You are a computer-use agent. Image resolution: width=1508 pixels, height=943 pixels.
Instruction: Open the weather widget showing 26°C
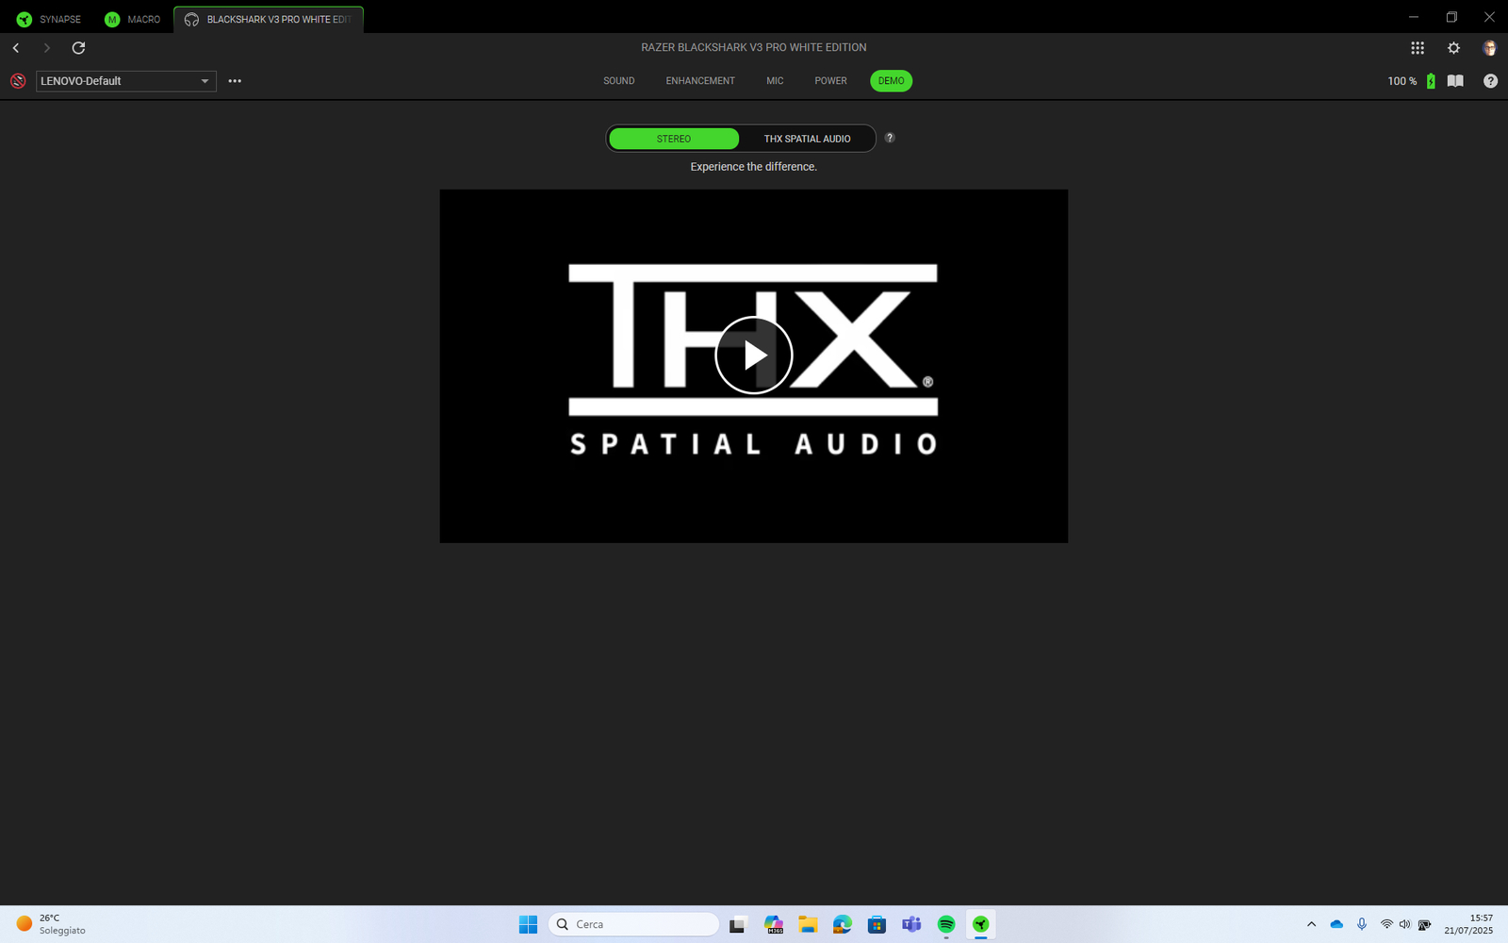(x=52, y=924)
